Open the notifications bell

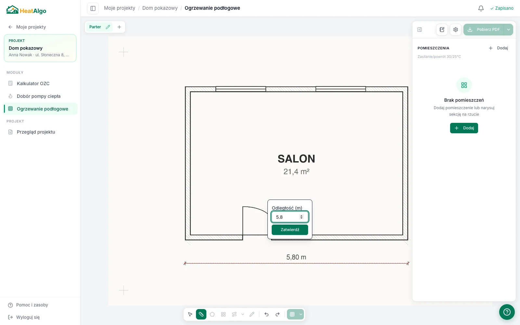[481, 8]
